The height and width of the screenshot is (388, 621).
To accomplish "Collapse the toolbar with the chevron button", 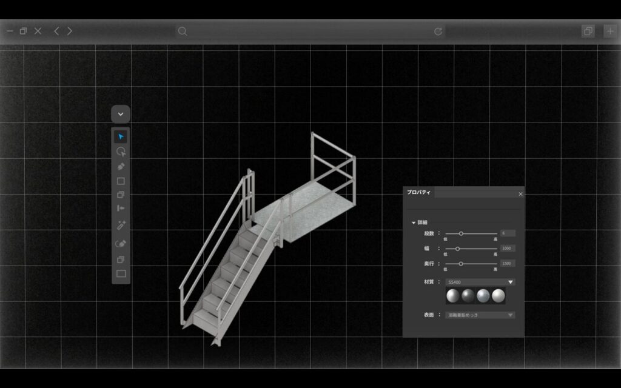I will 121,114.
